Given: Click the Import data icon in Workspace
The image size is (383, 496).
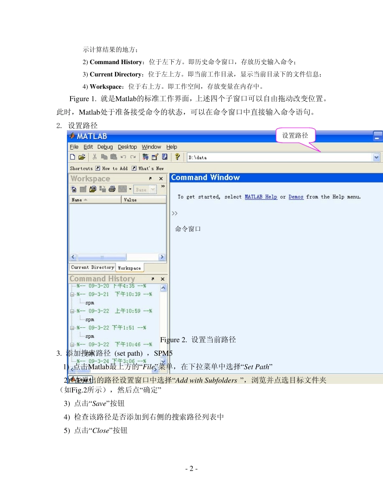Looking at the screenshot, I should [x=93, y=189].
